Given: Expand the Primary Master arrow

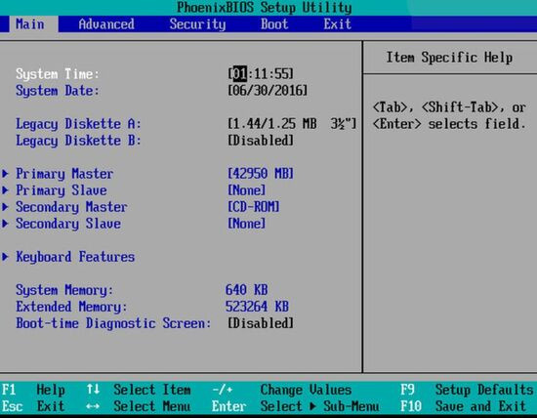Looking at the screenshot, I should tap(5, 174).
